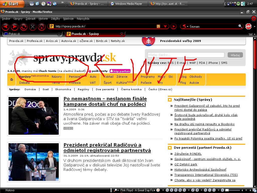Click the pink kúp parfum button
257x193 pixels.
click(x=120, y=71)
